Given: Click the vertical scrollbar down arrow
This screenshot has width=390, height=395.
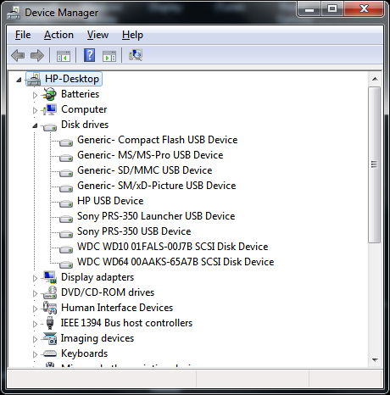Looking at the screenshot, I should pos(375,360).
